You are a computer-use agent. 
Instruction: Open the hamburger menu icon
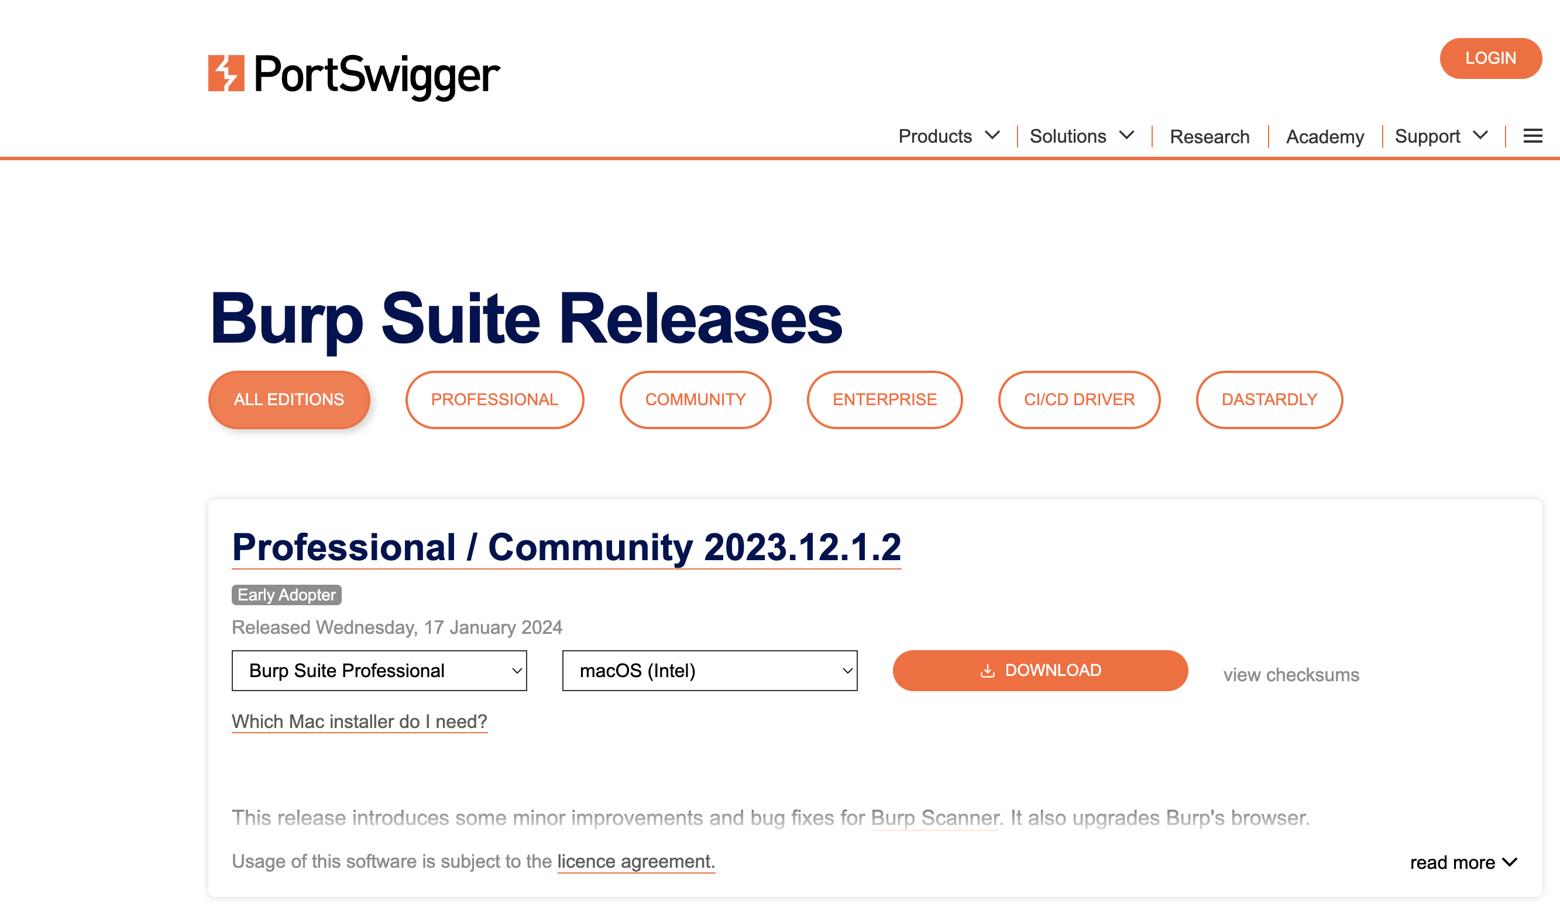pyautogui.click(x=1532, y=136)
